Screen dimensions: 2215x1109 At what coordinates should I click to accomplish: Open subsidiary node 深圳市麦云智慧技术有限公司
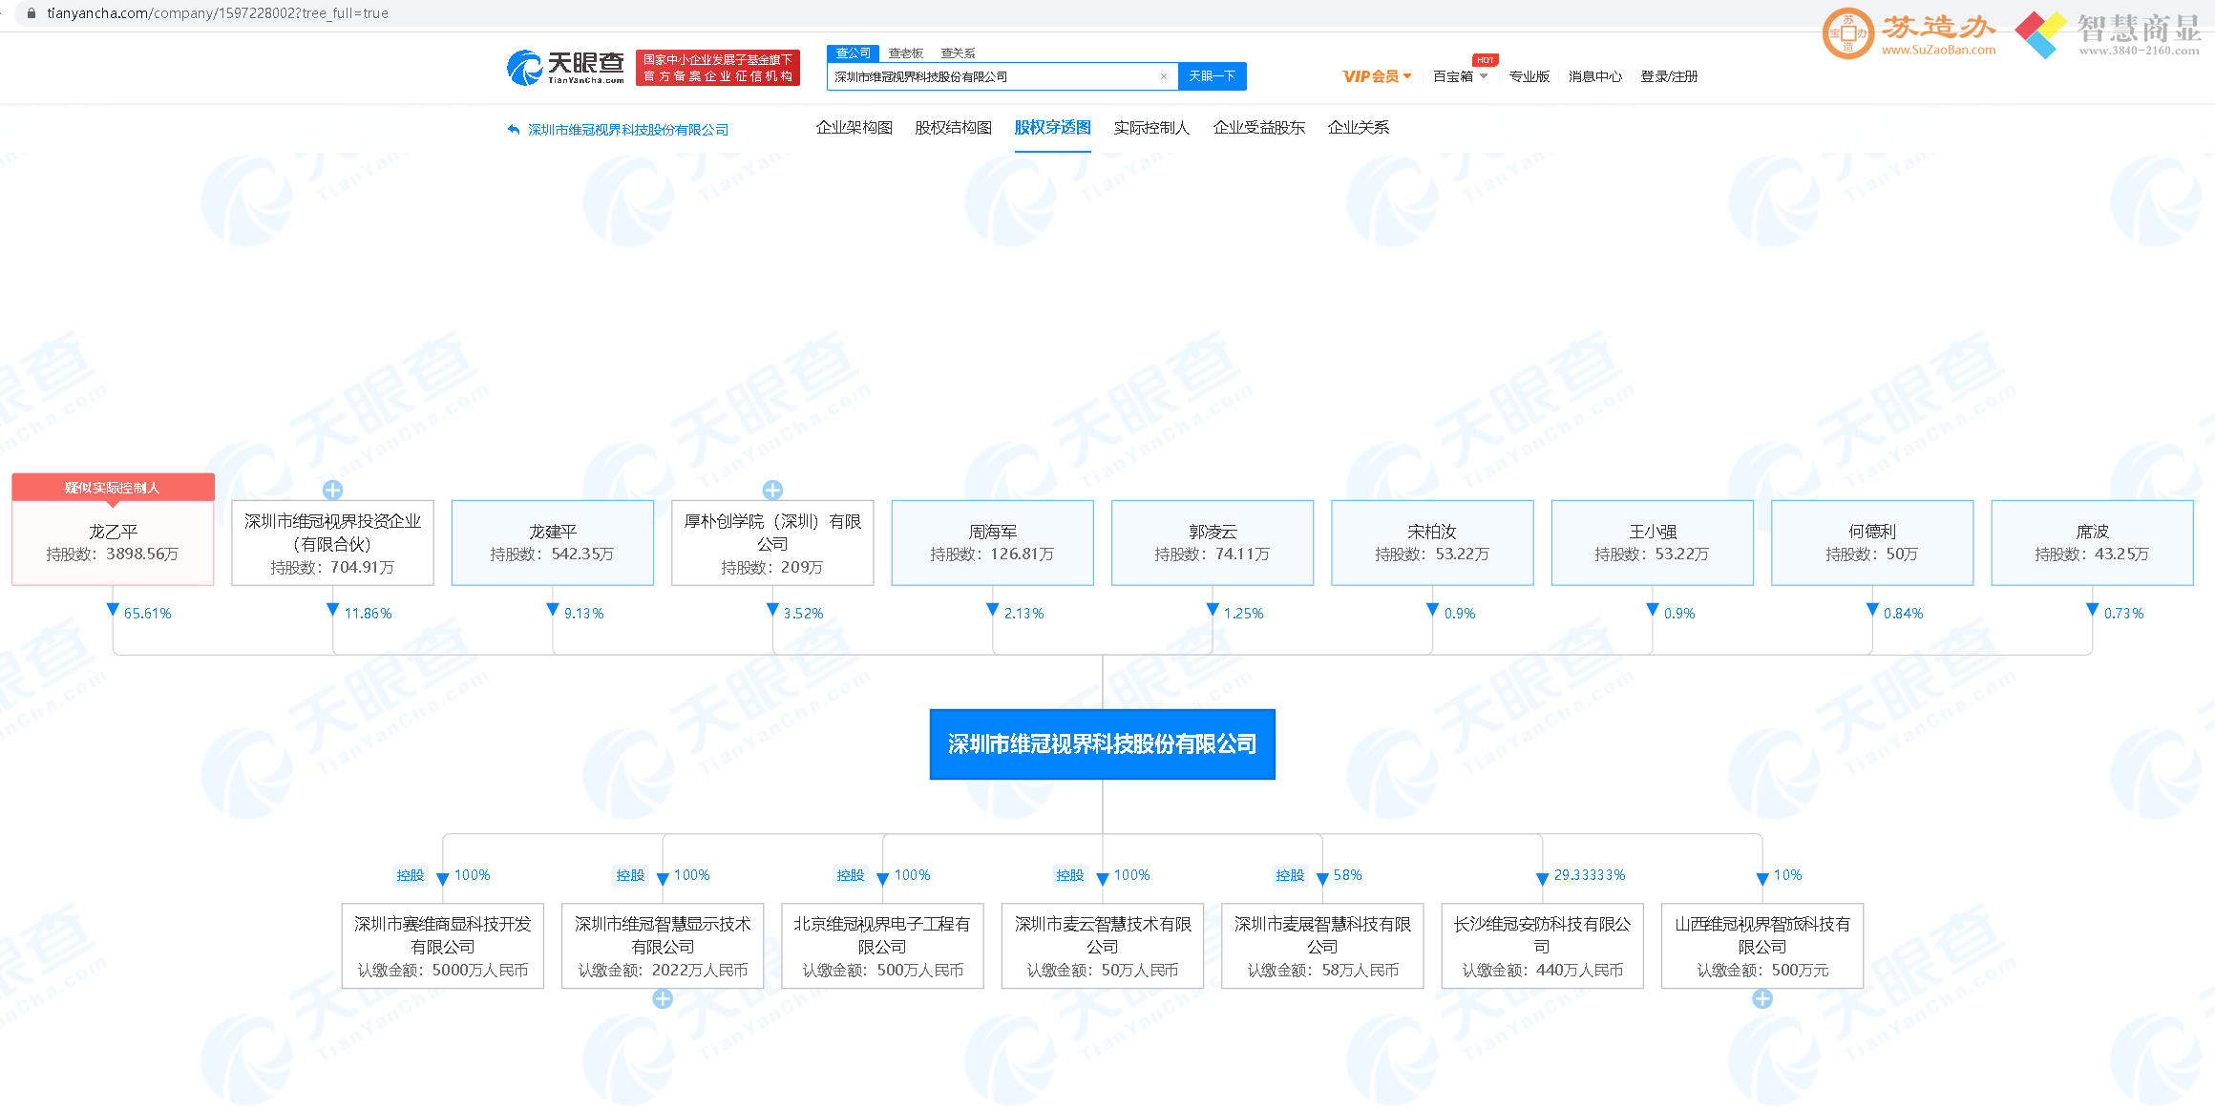(1103, 946)
